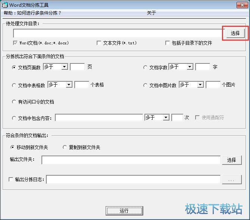This screenshot has width=250, height=220.
Task: Click the 输出文件夹 path input field
Action: [x=131, y=160]
